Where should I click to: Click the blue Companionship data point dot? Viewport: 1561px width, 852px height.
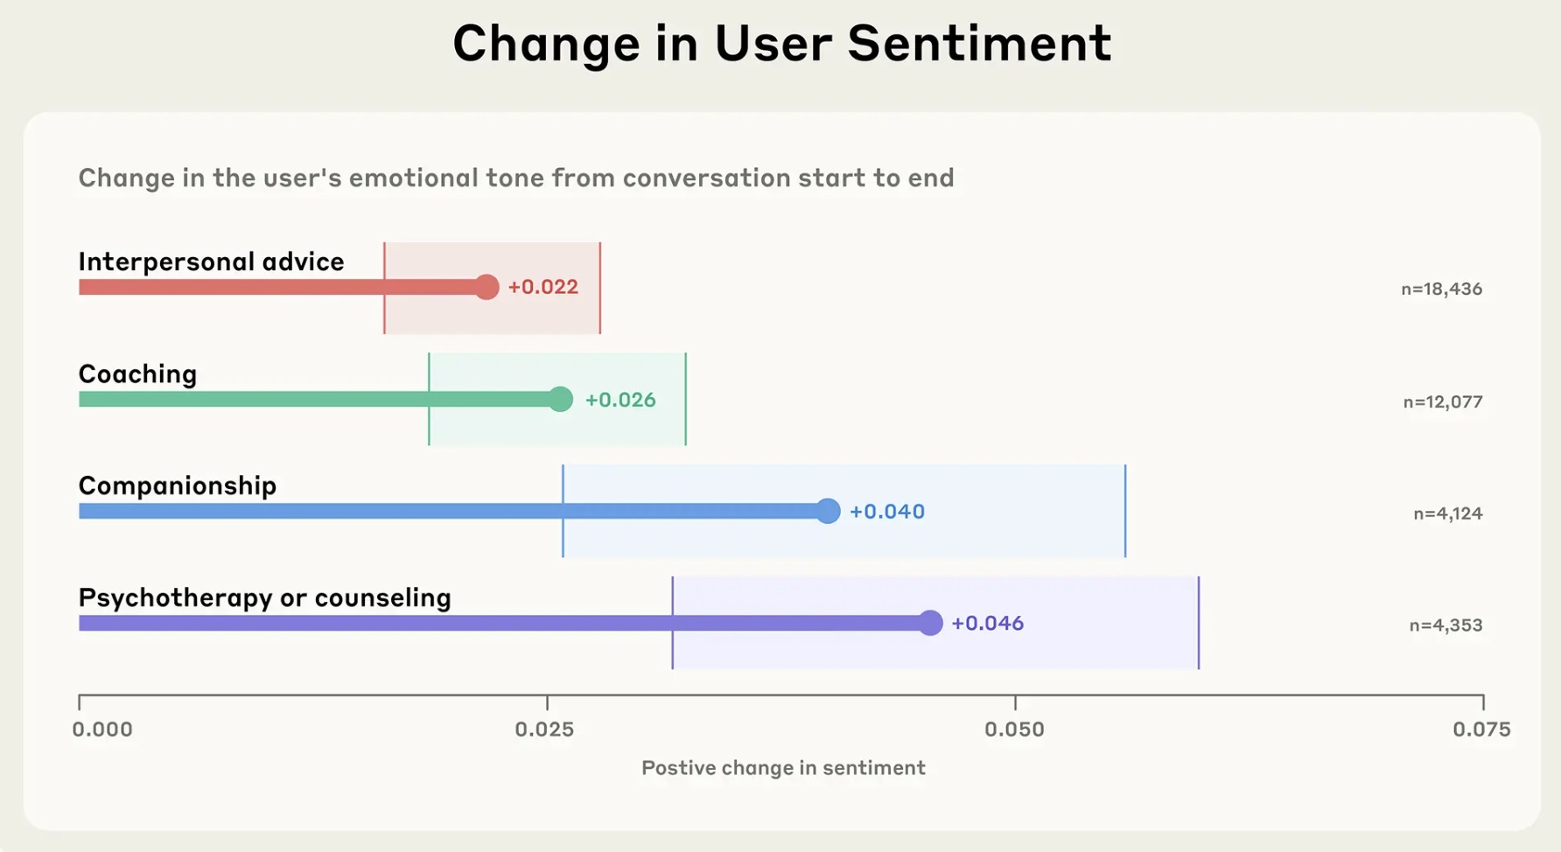point(828,511)
